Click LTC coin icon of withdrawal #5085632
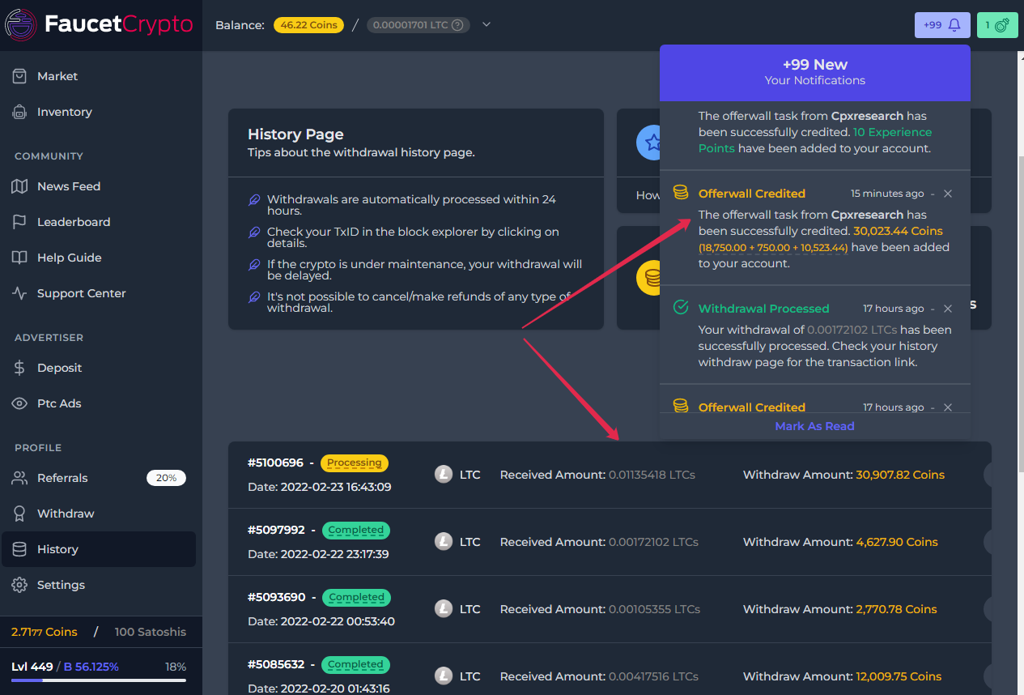Screen dimensions: 1024x695 [444, 676]
